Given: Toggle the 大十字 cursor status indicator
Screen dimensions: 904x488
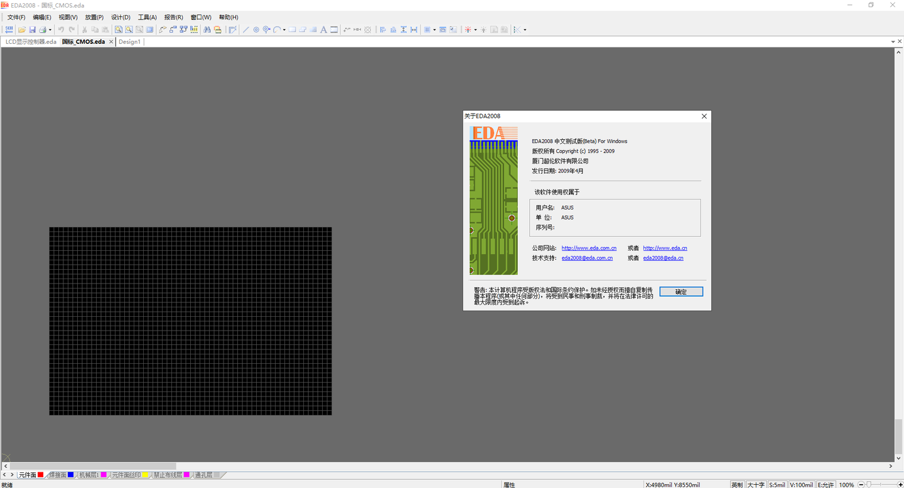Looking at the screenshot, I should tap(756, 485).
